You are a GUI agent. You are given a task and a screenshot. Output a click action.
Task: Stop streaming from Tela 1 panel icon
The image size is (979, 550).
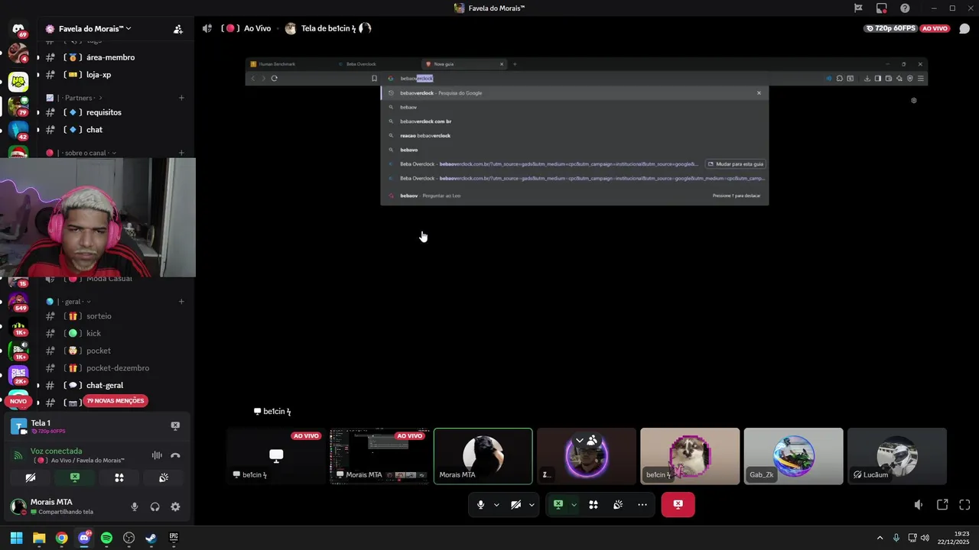point(175,425)
